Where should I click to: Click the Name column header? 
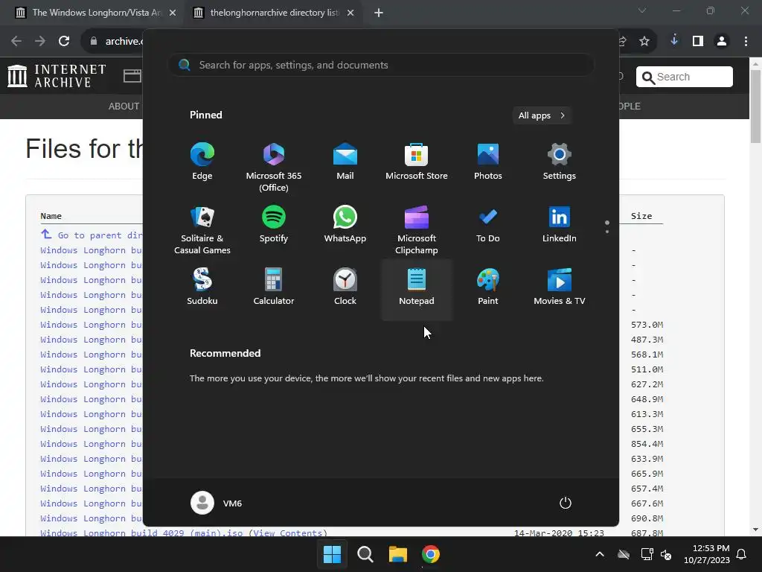coord(51,216)
